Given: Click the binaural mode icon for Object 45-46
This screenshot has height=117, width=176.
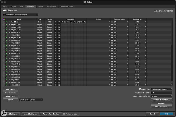Looking at the screenshot, I should point(112,69).
